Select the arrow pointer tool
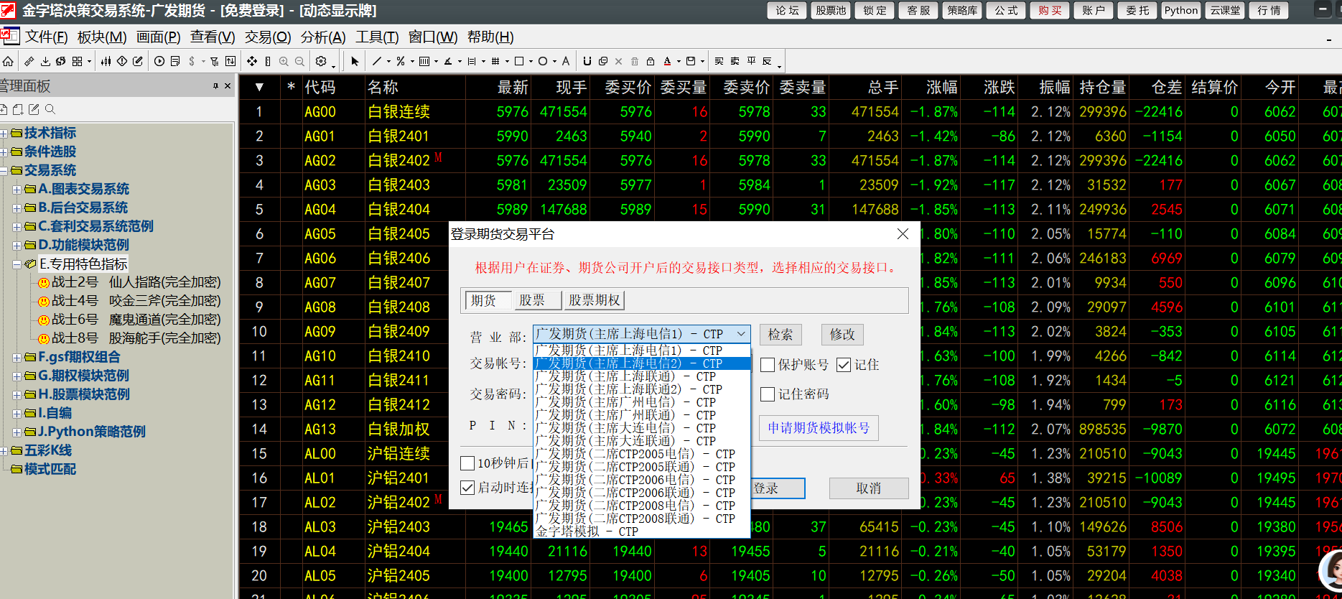The width and height of the screenshot is (1342, 599). click(355, 62)
